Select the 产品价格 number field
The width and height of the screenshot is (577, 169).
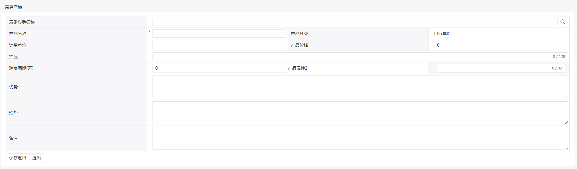(501, 45)
